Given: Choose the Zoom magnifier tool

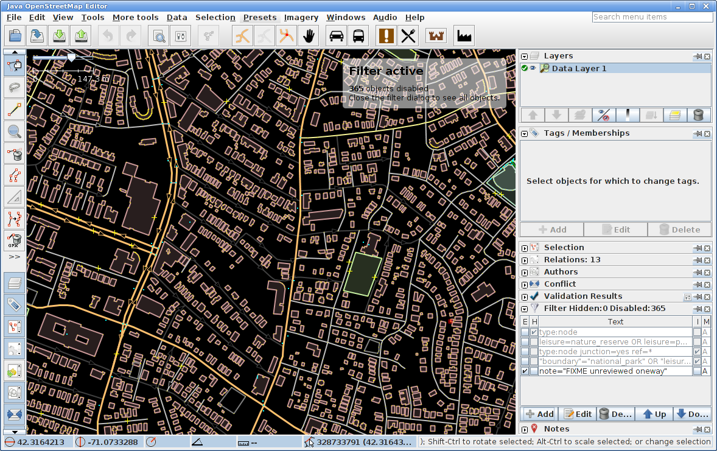Looking at the screenshot, I should 15,131.
